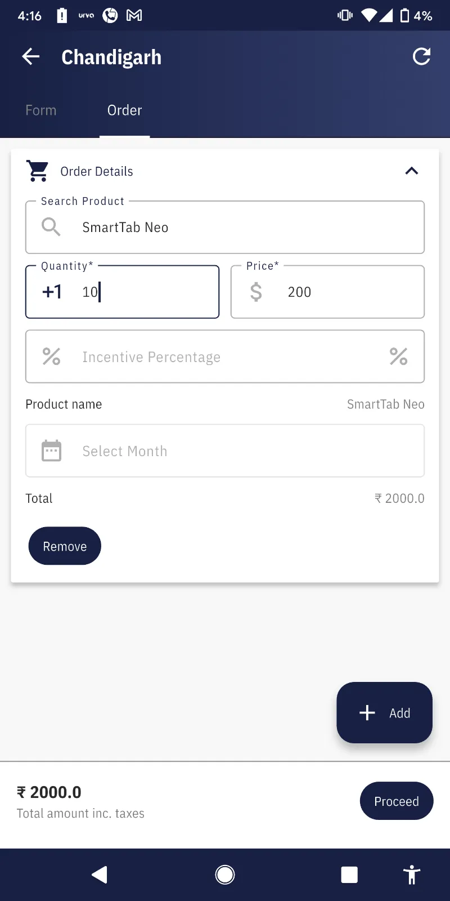Tap the right percent icon in Incentive field
Image resolution: width=450 pixels, height=901 pixels.
[398, 356]
